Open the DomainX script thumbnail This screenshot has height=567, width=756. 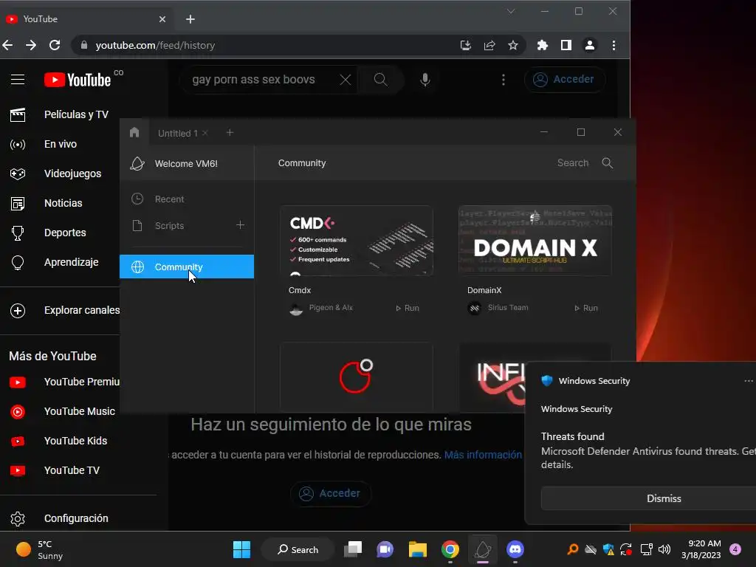(x=535, y=241)
